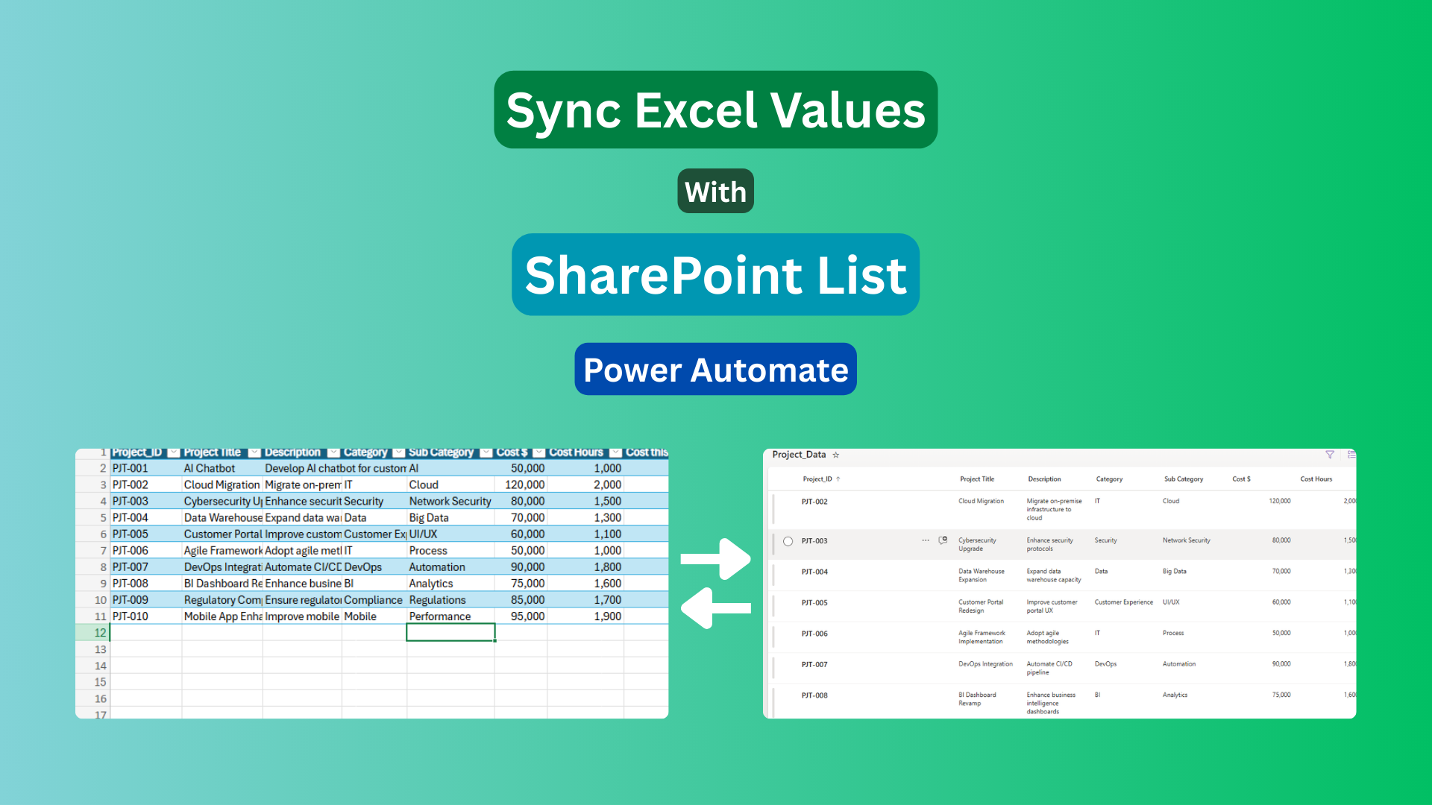
Task: Select Excel cell Analytics
Action: point(450,584)
